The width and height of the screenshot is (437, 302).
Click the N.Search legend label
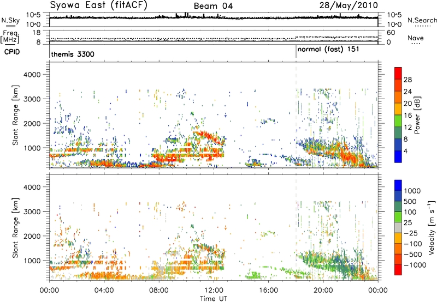422,20
